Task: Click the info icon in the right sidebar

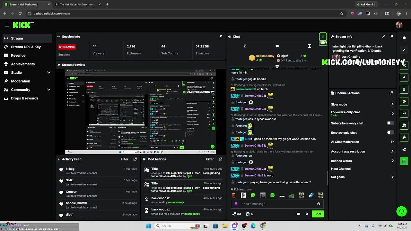Action: pyautogui.click(x=404, y=38)
